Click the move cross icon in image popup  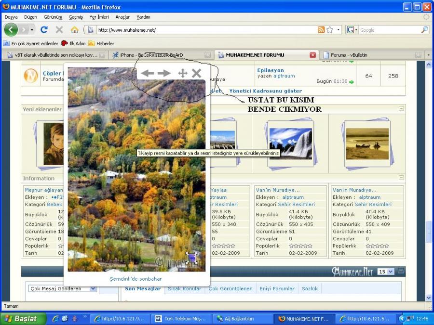coord(183,73)
